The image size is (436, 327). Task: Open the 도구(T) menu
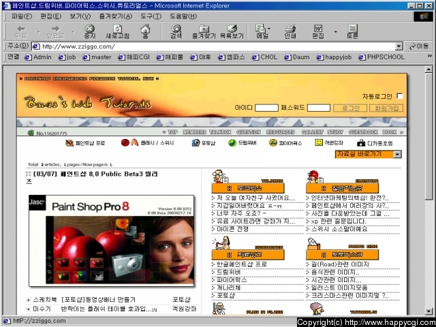151,16
